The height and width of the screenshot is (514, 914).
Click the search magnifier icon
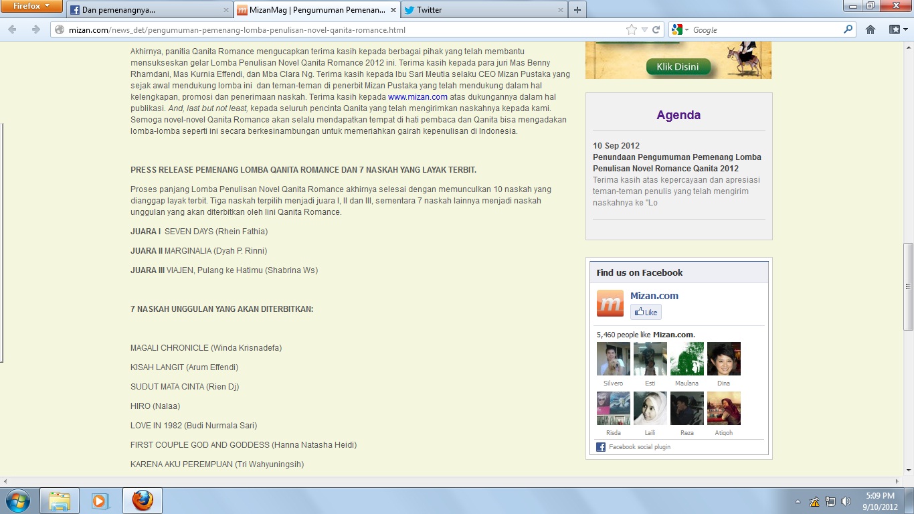(x=848, y=29)
